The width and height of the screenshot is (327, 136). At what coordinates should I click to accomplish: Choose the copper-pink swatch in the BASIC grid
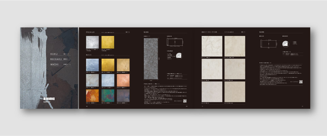point(124,80)
